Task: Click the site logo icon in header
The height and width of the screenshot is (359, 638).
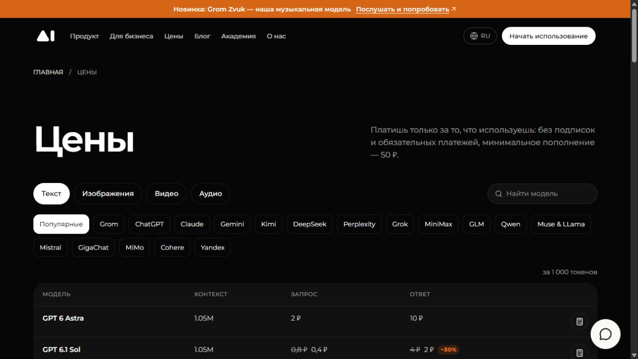Action: point(45,36)
